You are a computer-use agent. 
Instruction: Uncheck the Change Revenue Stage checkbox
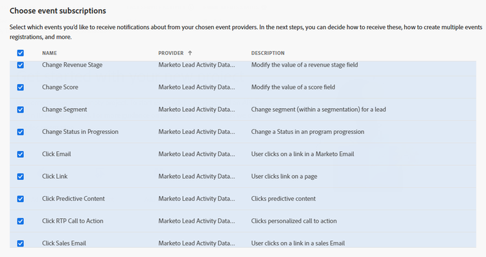(x=21, y=65)
